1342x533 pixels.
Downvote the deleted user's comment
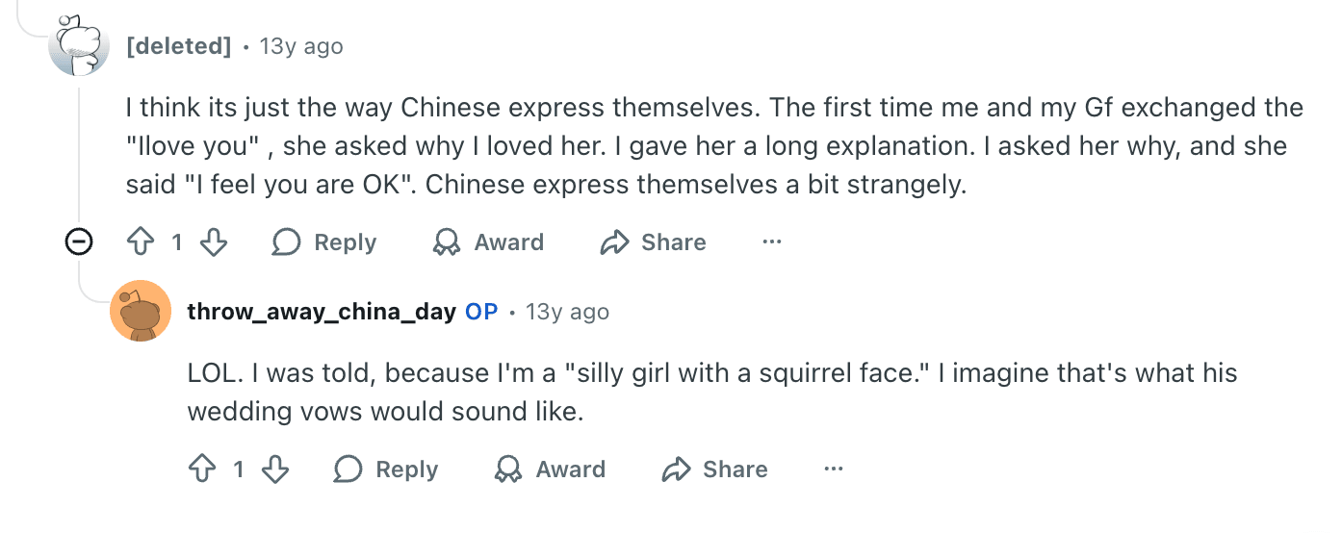click(213, 242)
